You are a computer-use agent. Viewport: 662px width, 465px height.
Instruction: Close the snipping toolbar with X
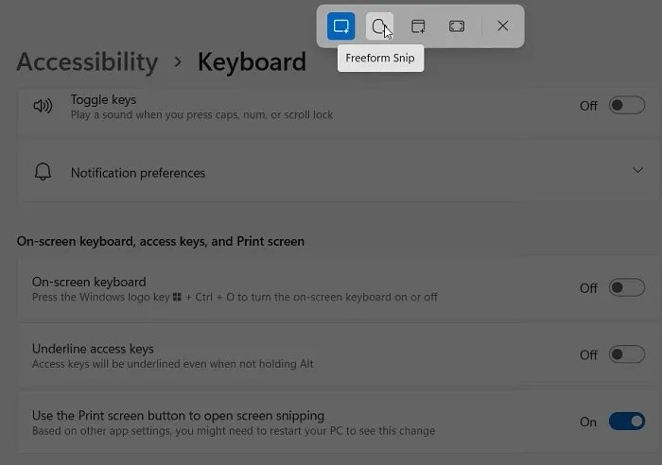coord(503,26)
